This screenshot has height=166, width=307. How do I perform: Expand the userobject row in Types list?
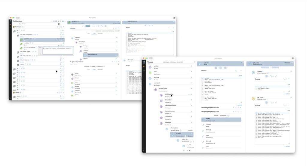[192, 83]
